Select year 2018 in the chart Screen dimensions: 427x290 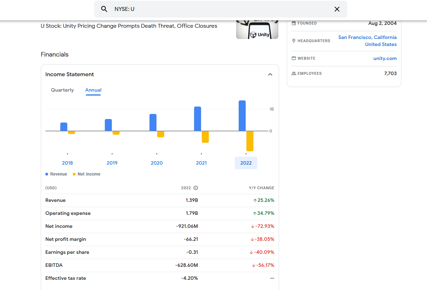pos(67,163)
